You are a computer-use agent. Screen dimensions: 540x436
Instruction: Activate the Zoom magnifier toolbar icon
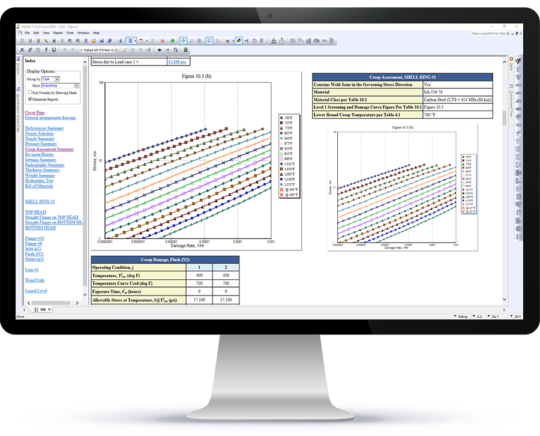click(192, 41)
